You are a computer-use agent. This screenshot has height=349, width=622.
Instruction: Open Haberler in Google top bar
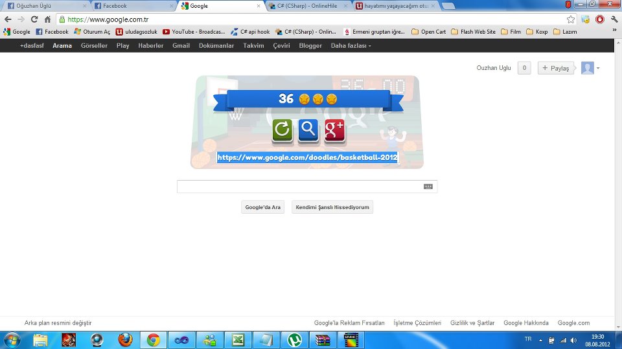point(151,45)
